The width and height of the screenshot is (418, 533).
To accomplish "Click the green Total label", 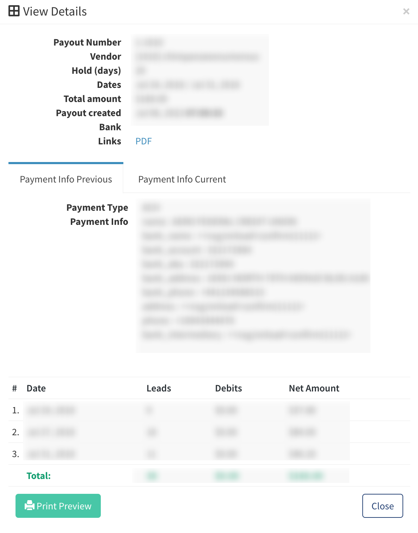I will pyautogui.click(x=38, y=476).
